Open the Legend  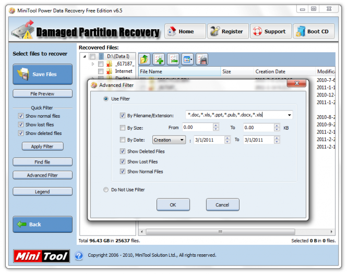tap(42, 192)
